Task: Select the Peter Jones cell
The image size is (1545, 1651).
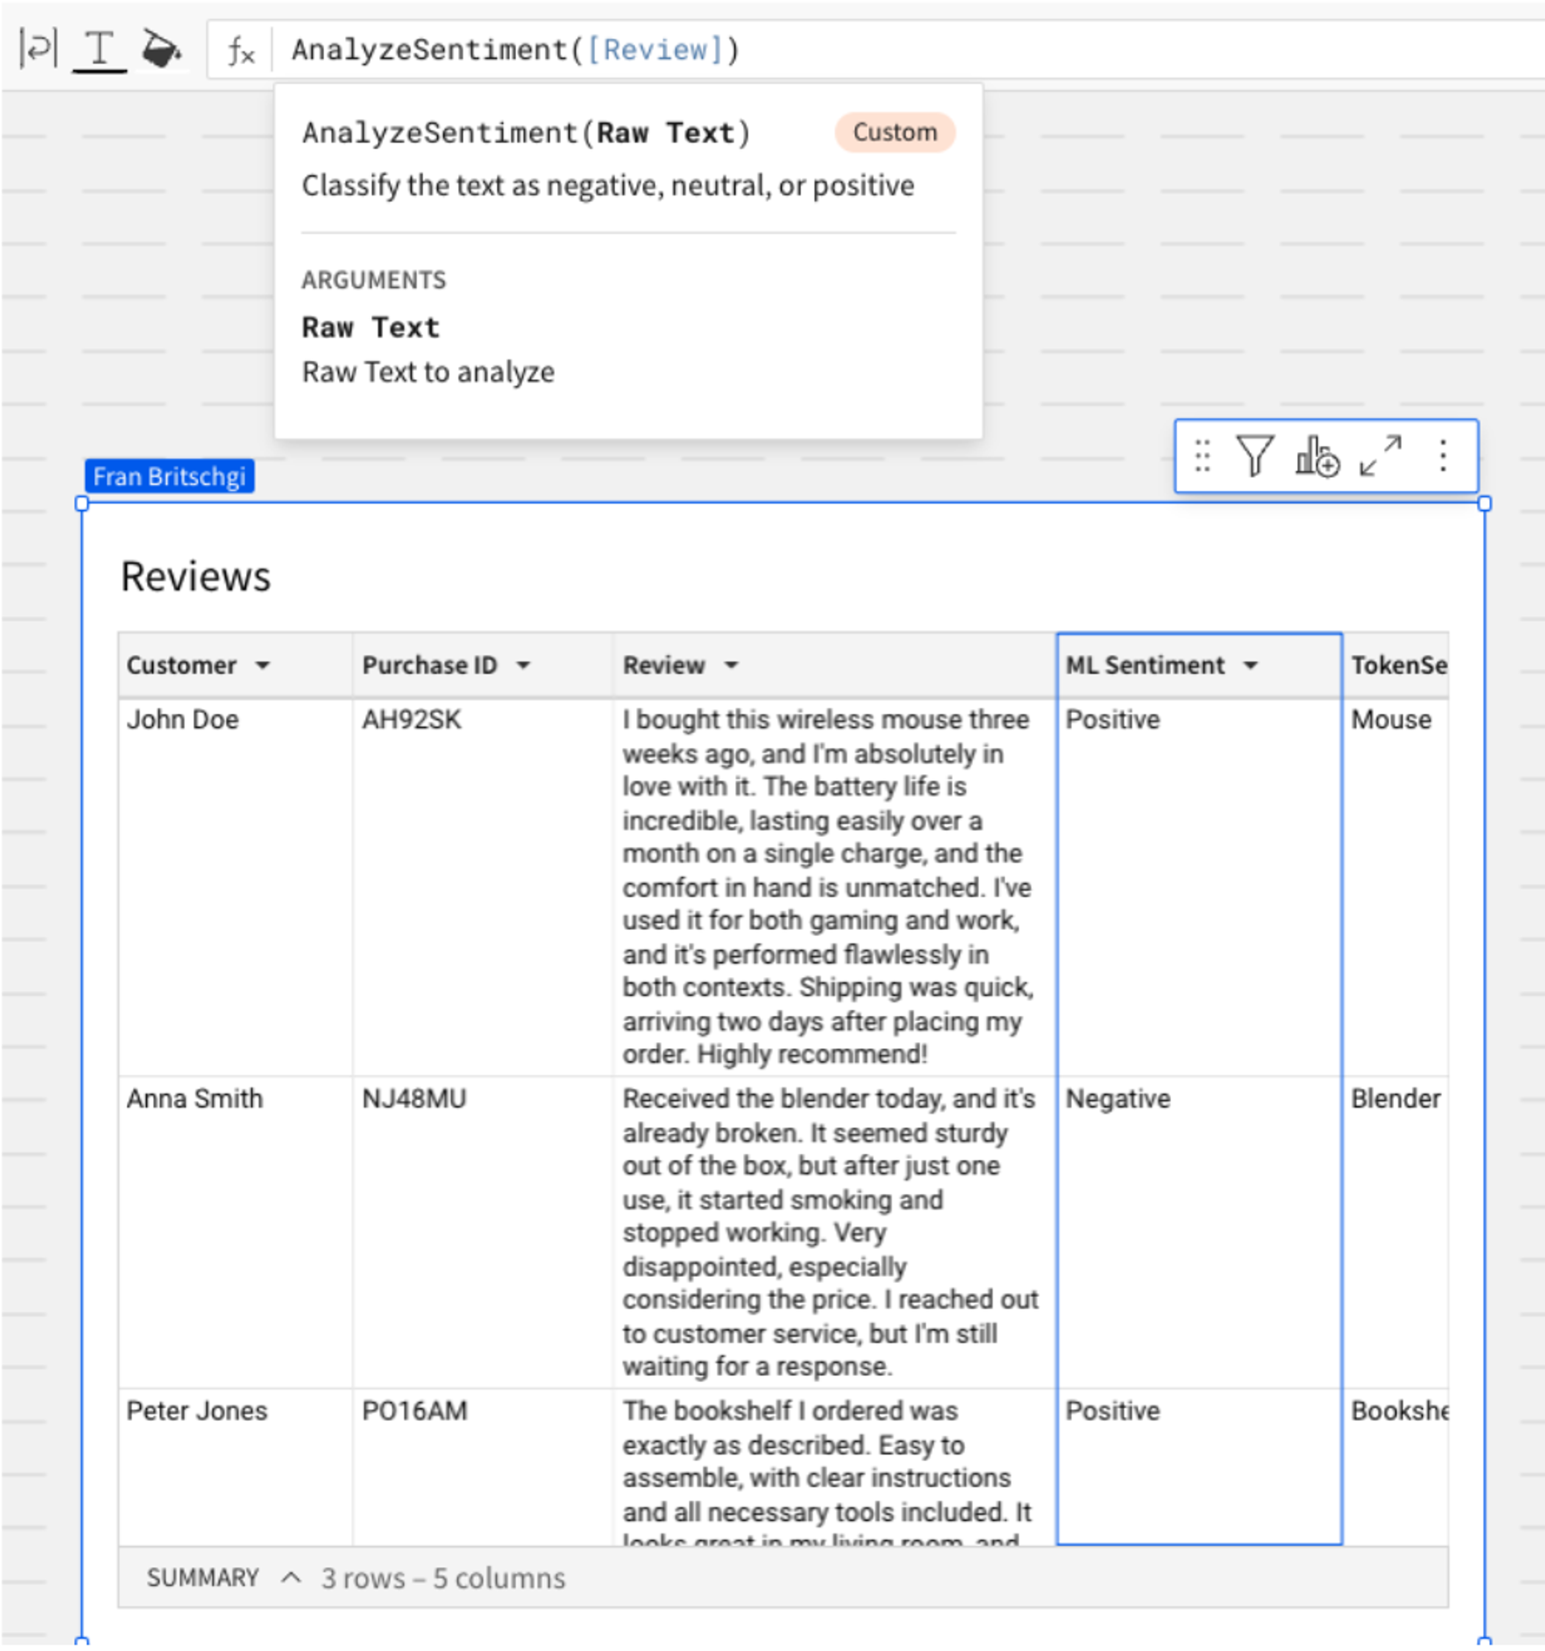Action: (x=236, y=1467)
